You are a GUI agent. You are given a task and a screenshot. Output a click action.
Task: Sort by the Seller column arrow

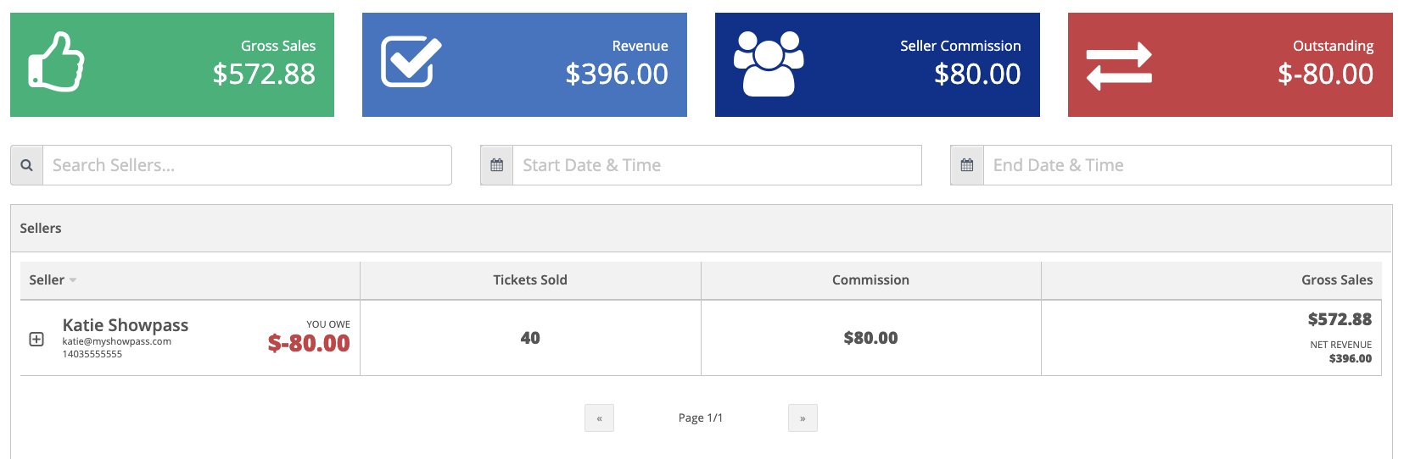pos(73,280)
